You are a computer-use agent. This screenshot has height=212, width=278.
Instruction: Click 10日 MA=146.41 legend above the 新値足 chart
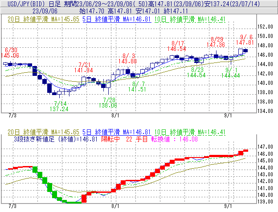tap(190, 132)
